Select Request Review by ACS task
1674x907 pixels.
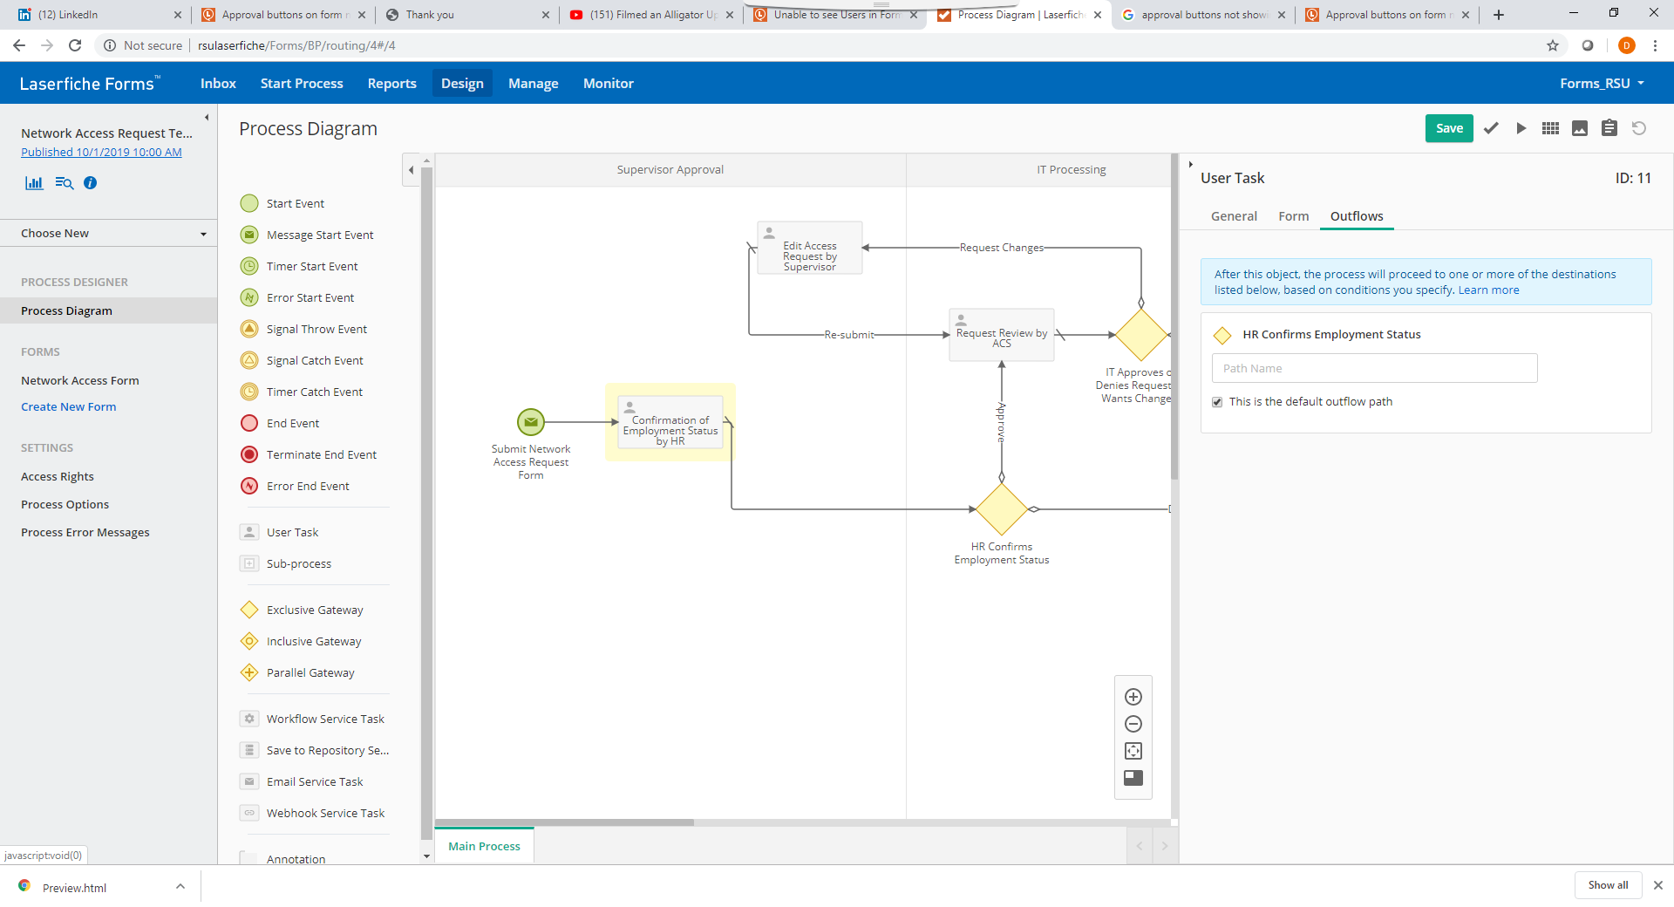point(1002,335)
